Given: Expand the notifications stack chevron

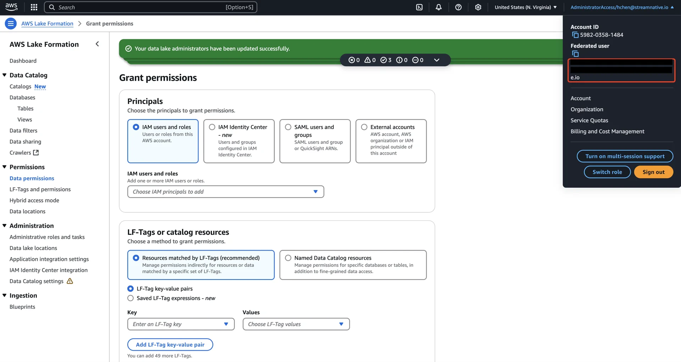Looking at the screenshot, I should [x=437, y=60].
